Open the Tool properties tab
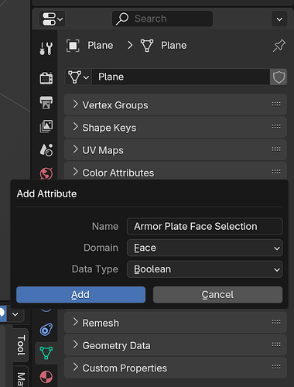294x387 pixels. 46,49
